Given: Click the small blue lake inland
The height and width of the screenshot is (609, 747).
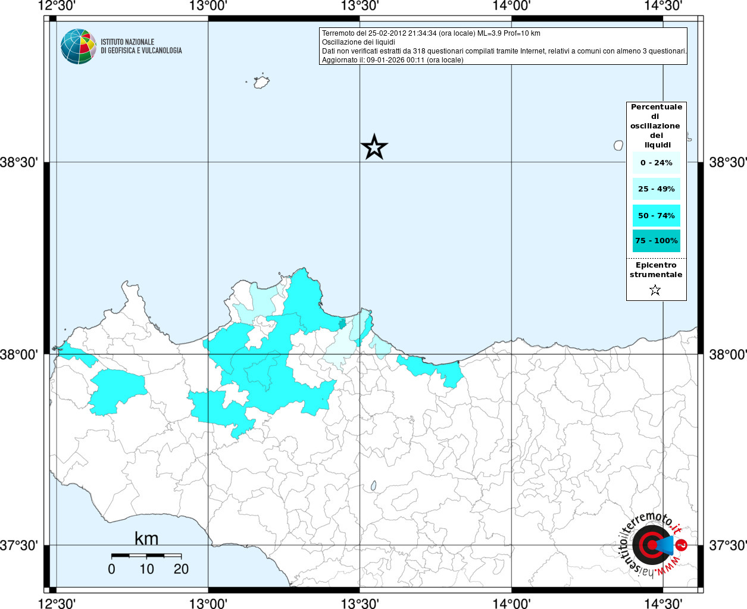Looking at the screenshot, I should pos(374,486).
